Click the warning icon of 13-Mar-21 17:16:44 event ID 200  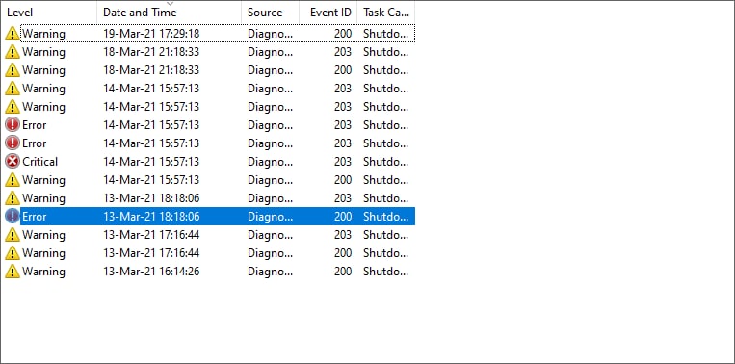tap(13, 253)
